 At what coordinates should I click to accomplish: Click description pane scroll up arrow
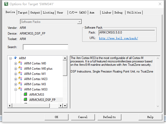tap(158, 58)
